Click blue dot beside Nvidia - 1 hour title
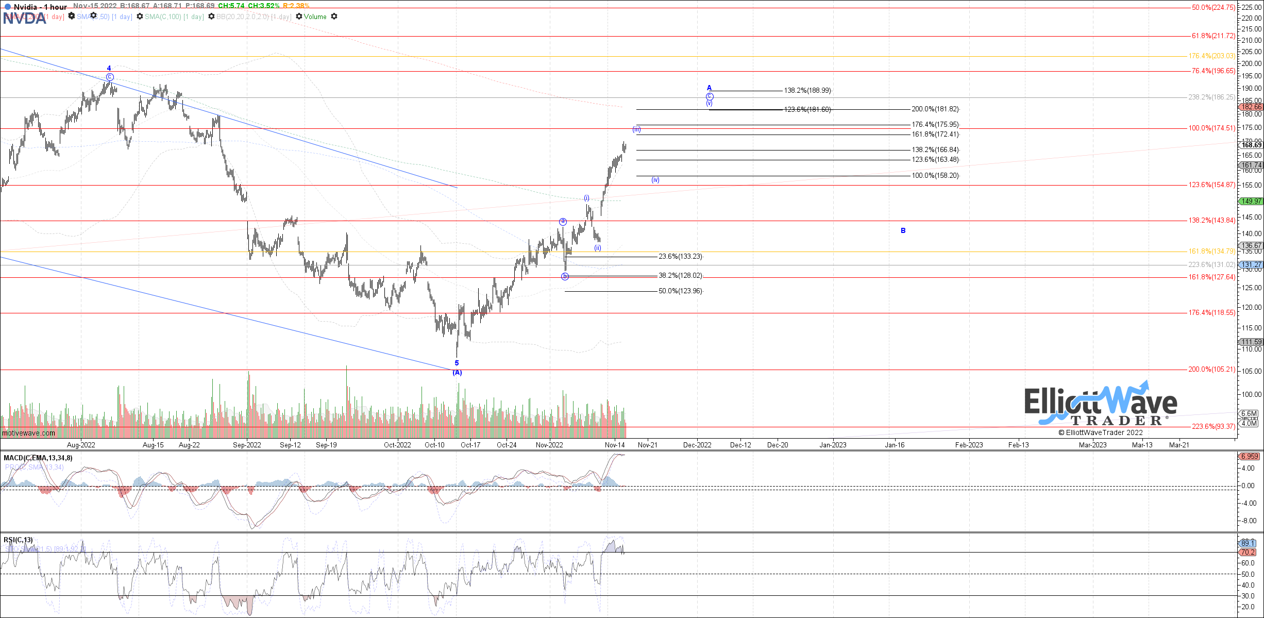The height and width of the screenshot is (618, 1264). (7, 7)
